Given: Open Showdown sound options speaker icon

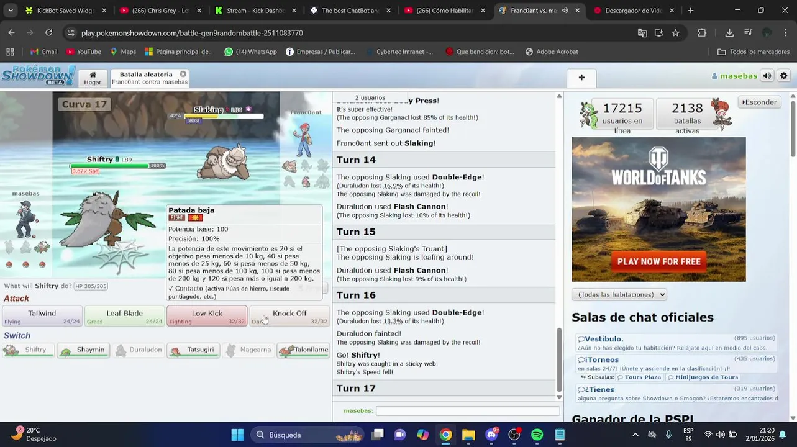Looking at the screenshot, I should (x=767, y=76).
